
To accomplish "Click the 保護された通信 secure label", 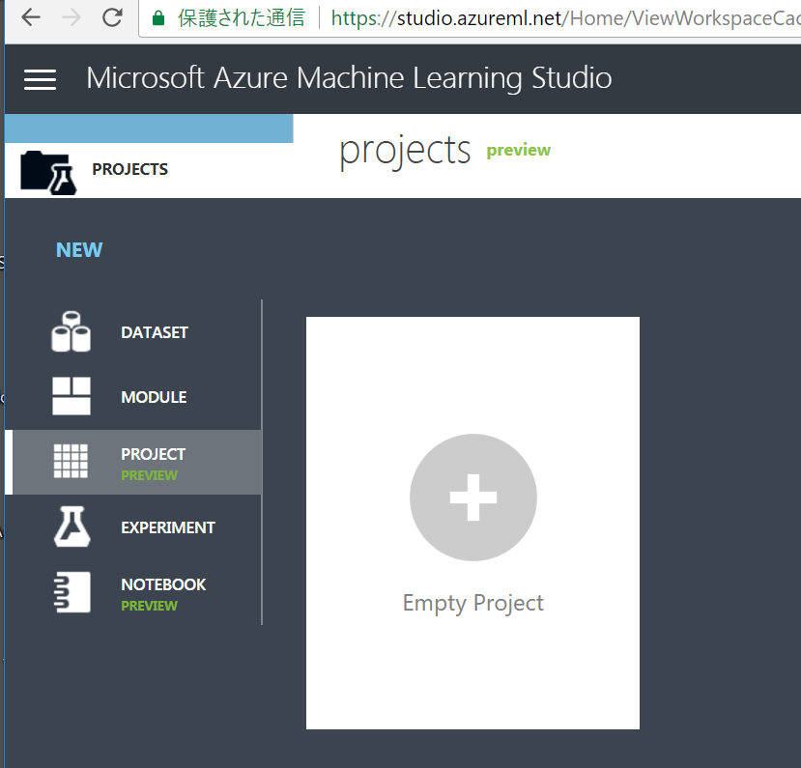I will click(242, 18).
